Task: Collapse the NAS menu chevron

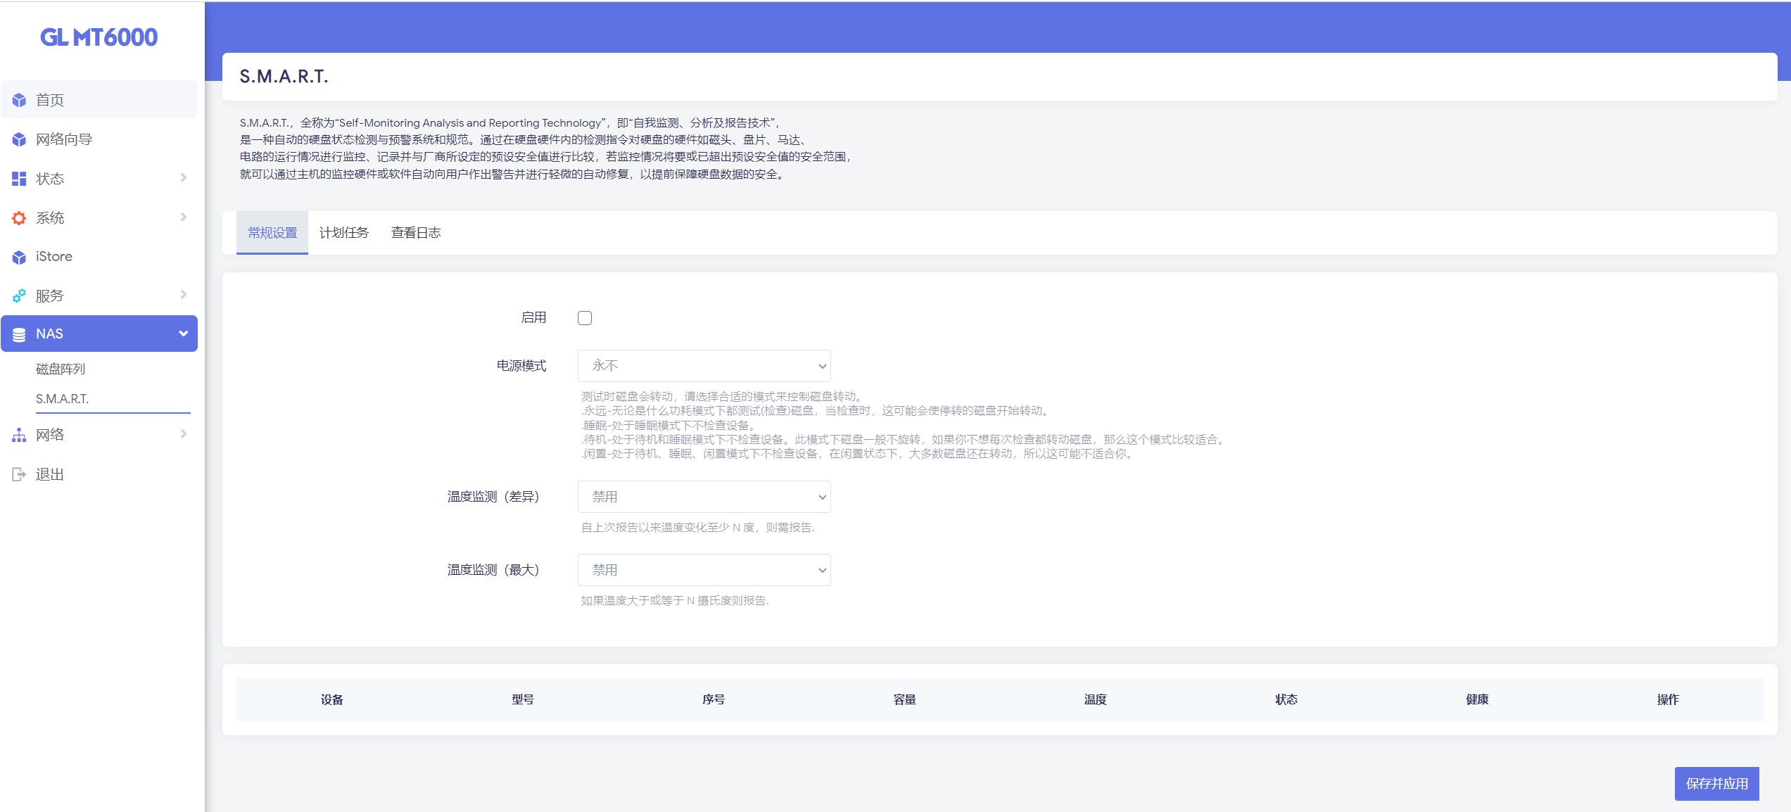Action: point(184,334)
